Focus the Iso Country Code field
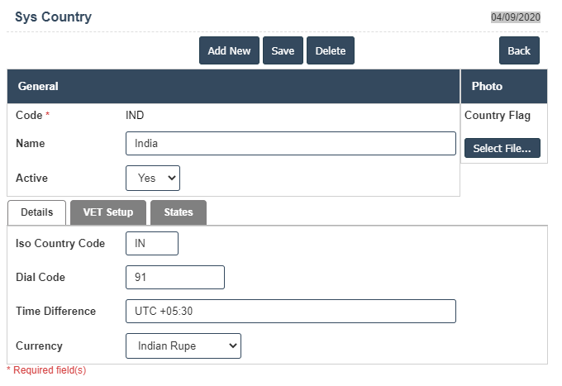 click(152, 243)
